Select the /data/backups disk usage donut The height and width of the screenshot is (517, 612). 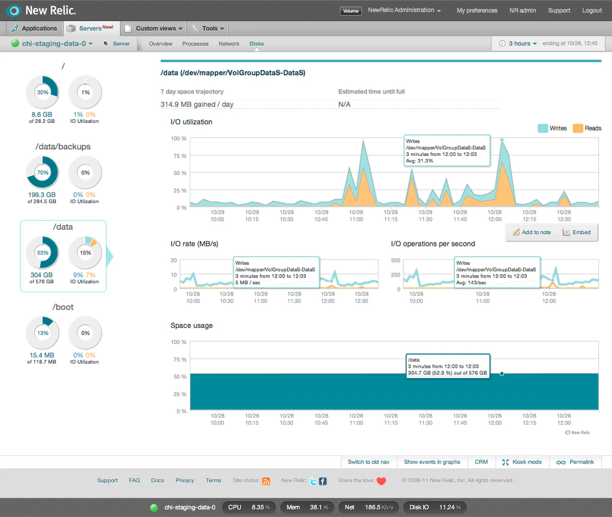[42, 172]
